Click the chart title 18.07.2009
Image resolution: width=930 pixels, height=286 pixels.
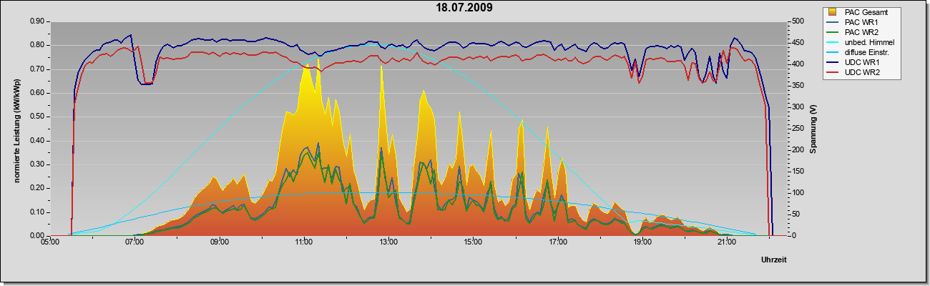click(464, 8)
